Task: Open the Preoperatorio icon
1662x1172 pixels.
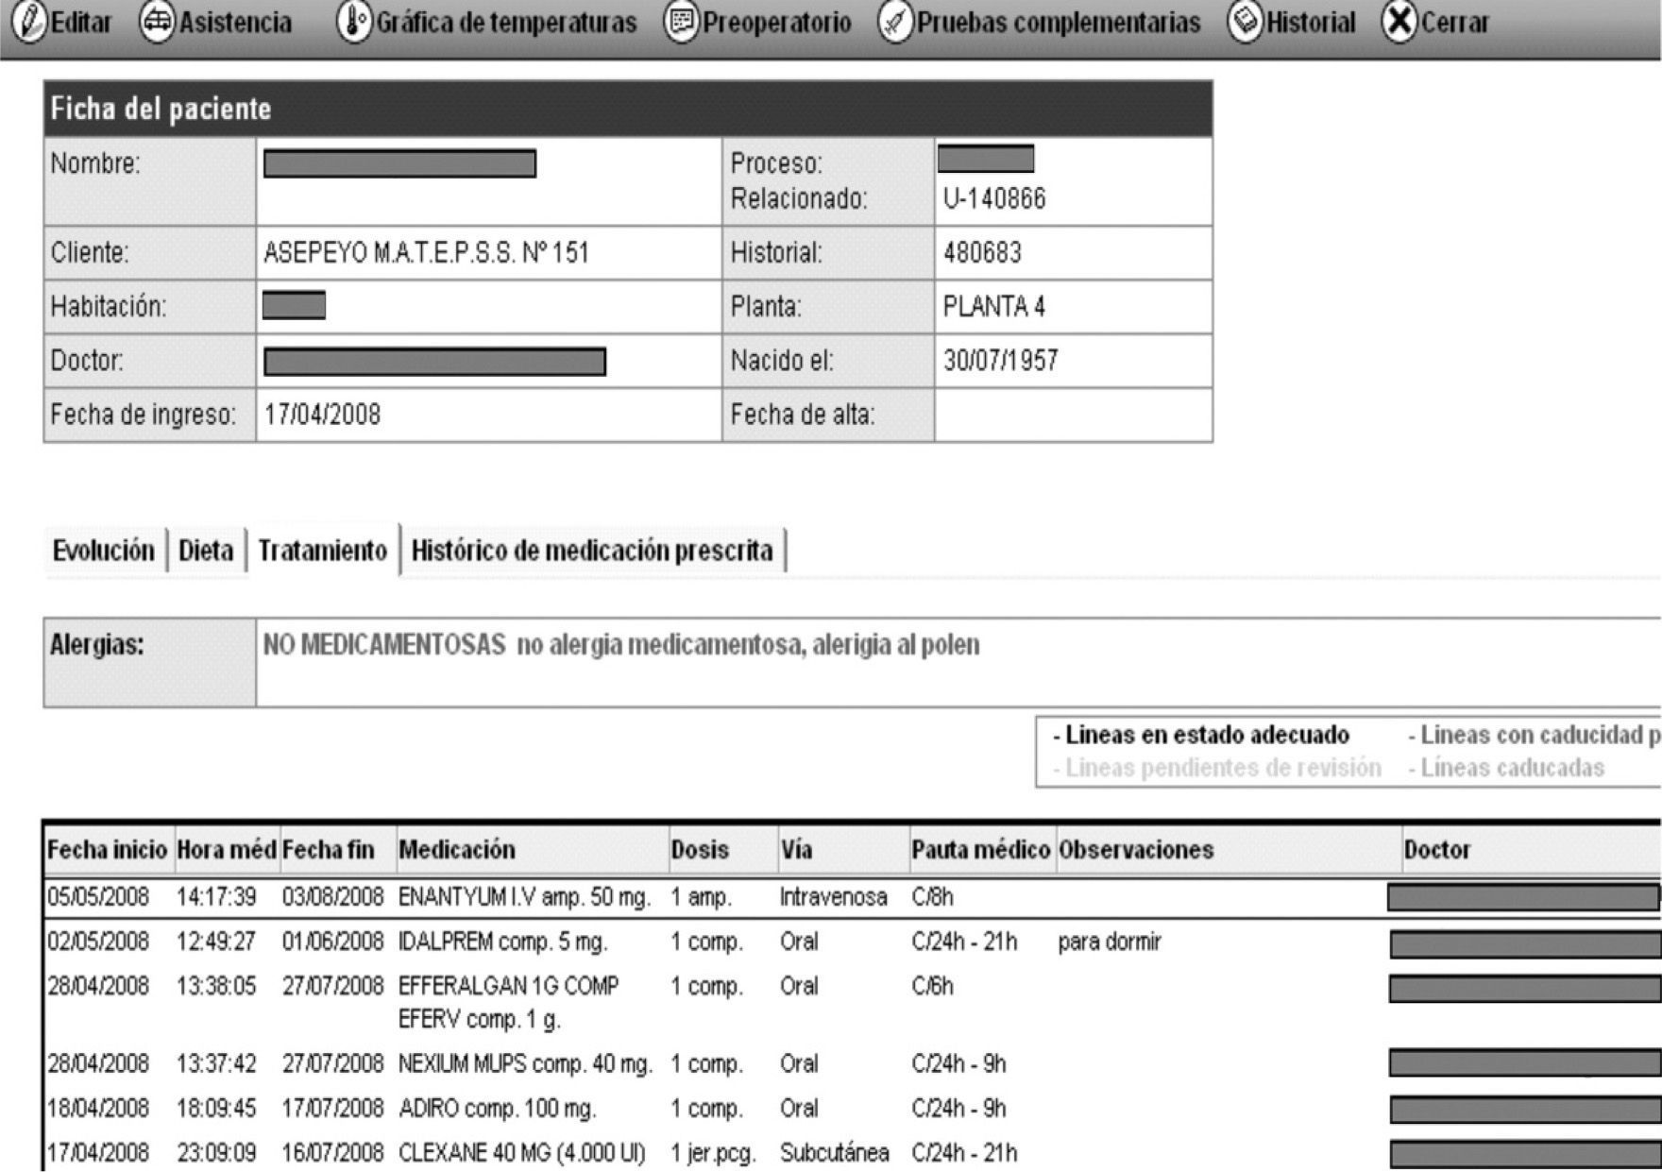Action: click(680, 23)
